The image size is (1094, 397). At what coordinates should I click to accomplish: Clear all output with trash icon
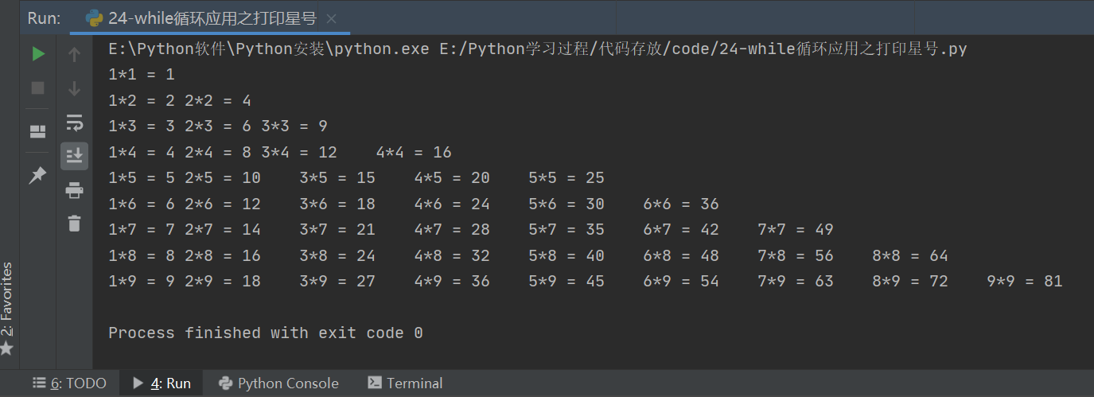[x=74, y=224]
